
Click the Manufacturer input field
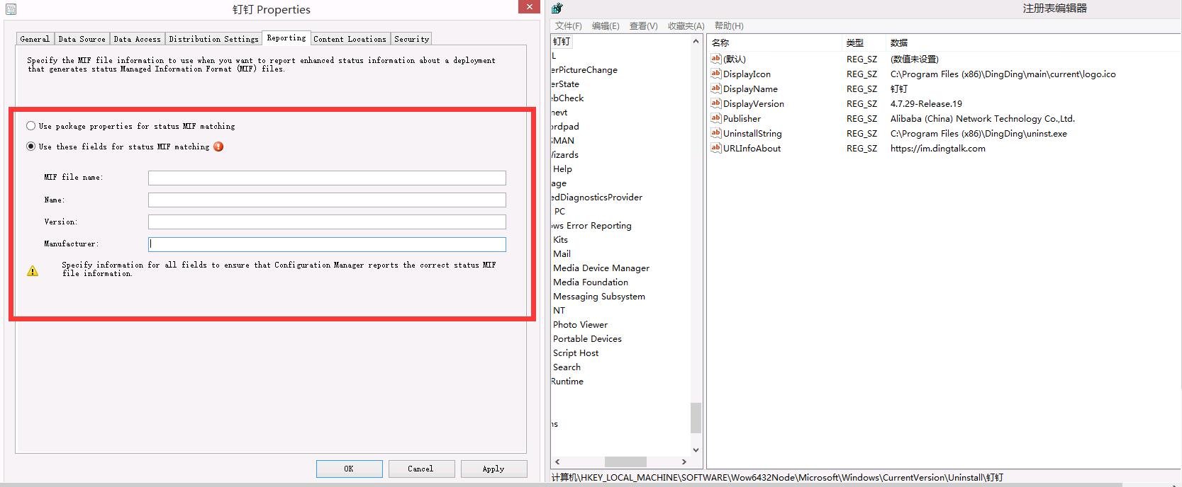[327, 244]
